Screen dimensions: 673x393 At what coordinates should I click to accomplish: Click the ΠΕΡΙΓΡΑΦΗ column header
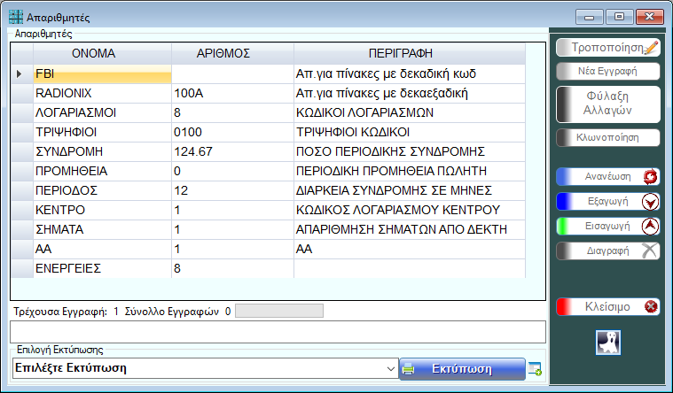tap(409, 53)
